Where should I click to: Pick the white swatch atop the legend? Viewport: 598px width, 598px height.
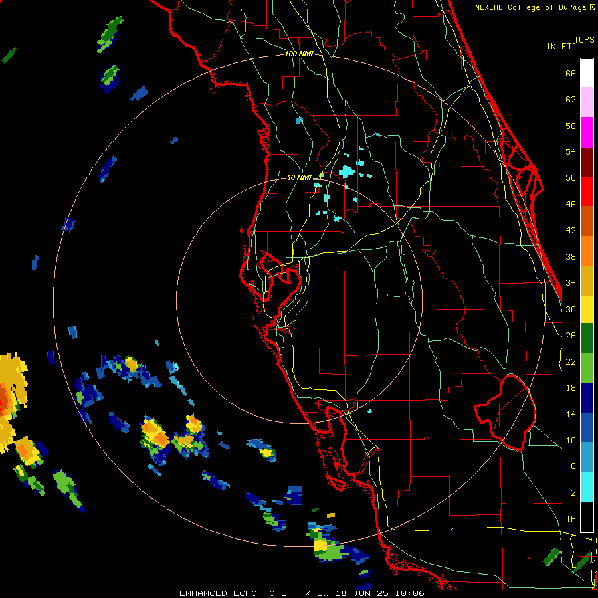(587, 73)
